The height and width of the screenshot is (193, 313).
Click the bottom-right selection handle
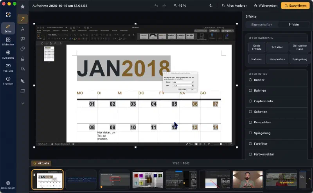(237, 147)
